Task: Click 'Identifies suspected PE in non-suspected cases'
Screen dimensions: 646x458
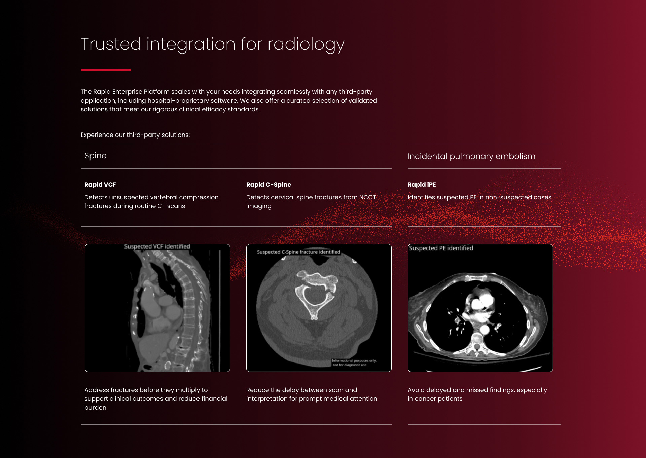Action: pos(479,197)
